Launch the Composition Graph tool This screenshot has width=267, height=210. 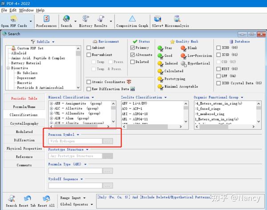tap(132, 21)
